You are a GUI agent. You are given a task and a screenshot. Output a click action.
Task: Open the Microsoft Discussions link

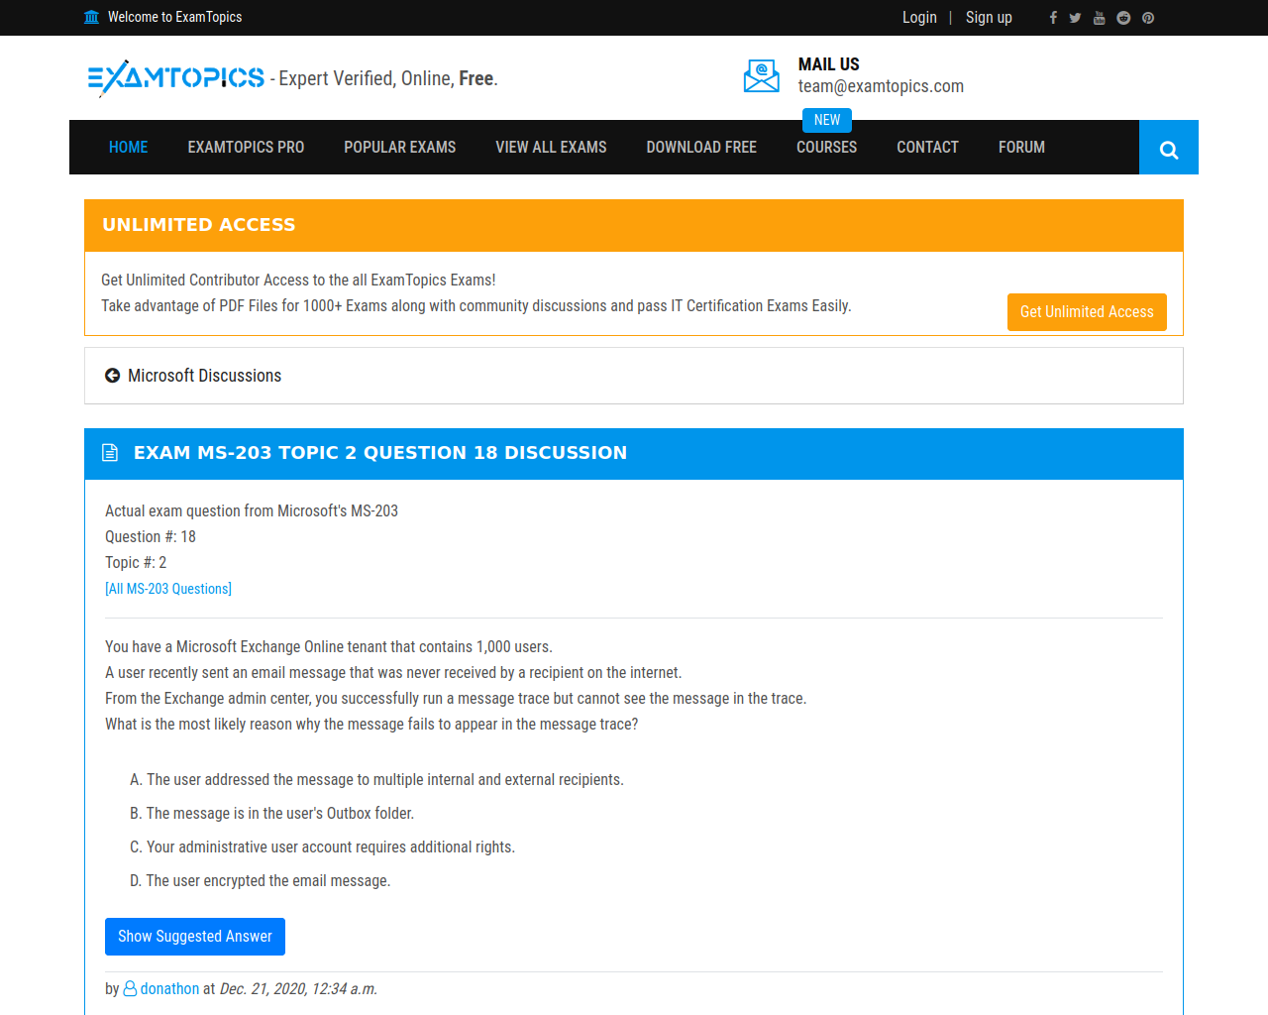coord(204,376)
